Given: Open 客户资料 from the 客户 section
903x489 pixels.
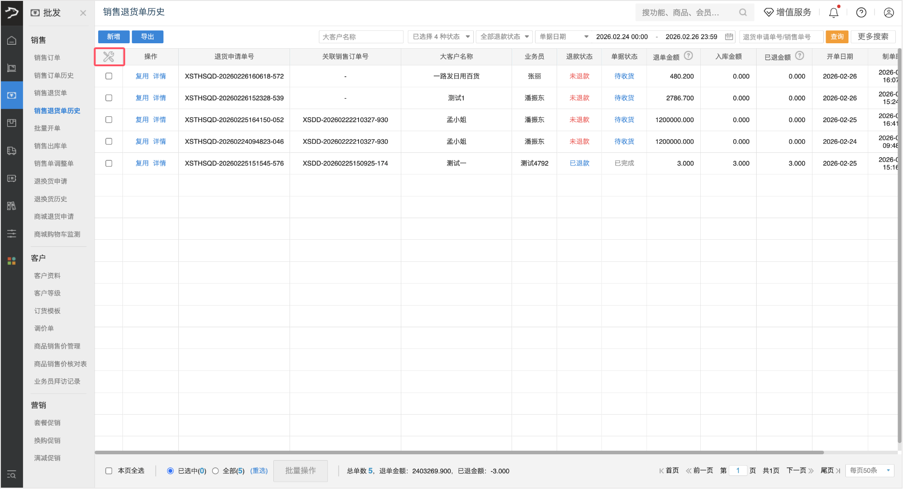Looking at the screenshot, I should pos(47,275).
